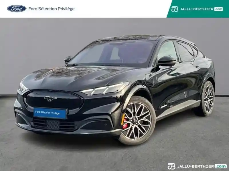
Task: Click the red brake caliper
Action: pos(125,123)
